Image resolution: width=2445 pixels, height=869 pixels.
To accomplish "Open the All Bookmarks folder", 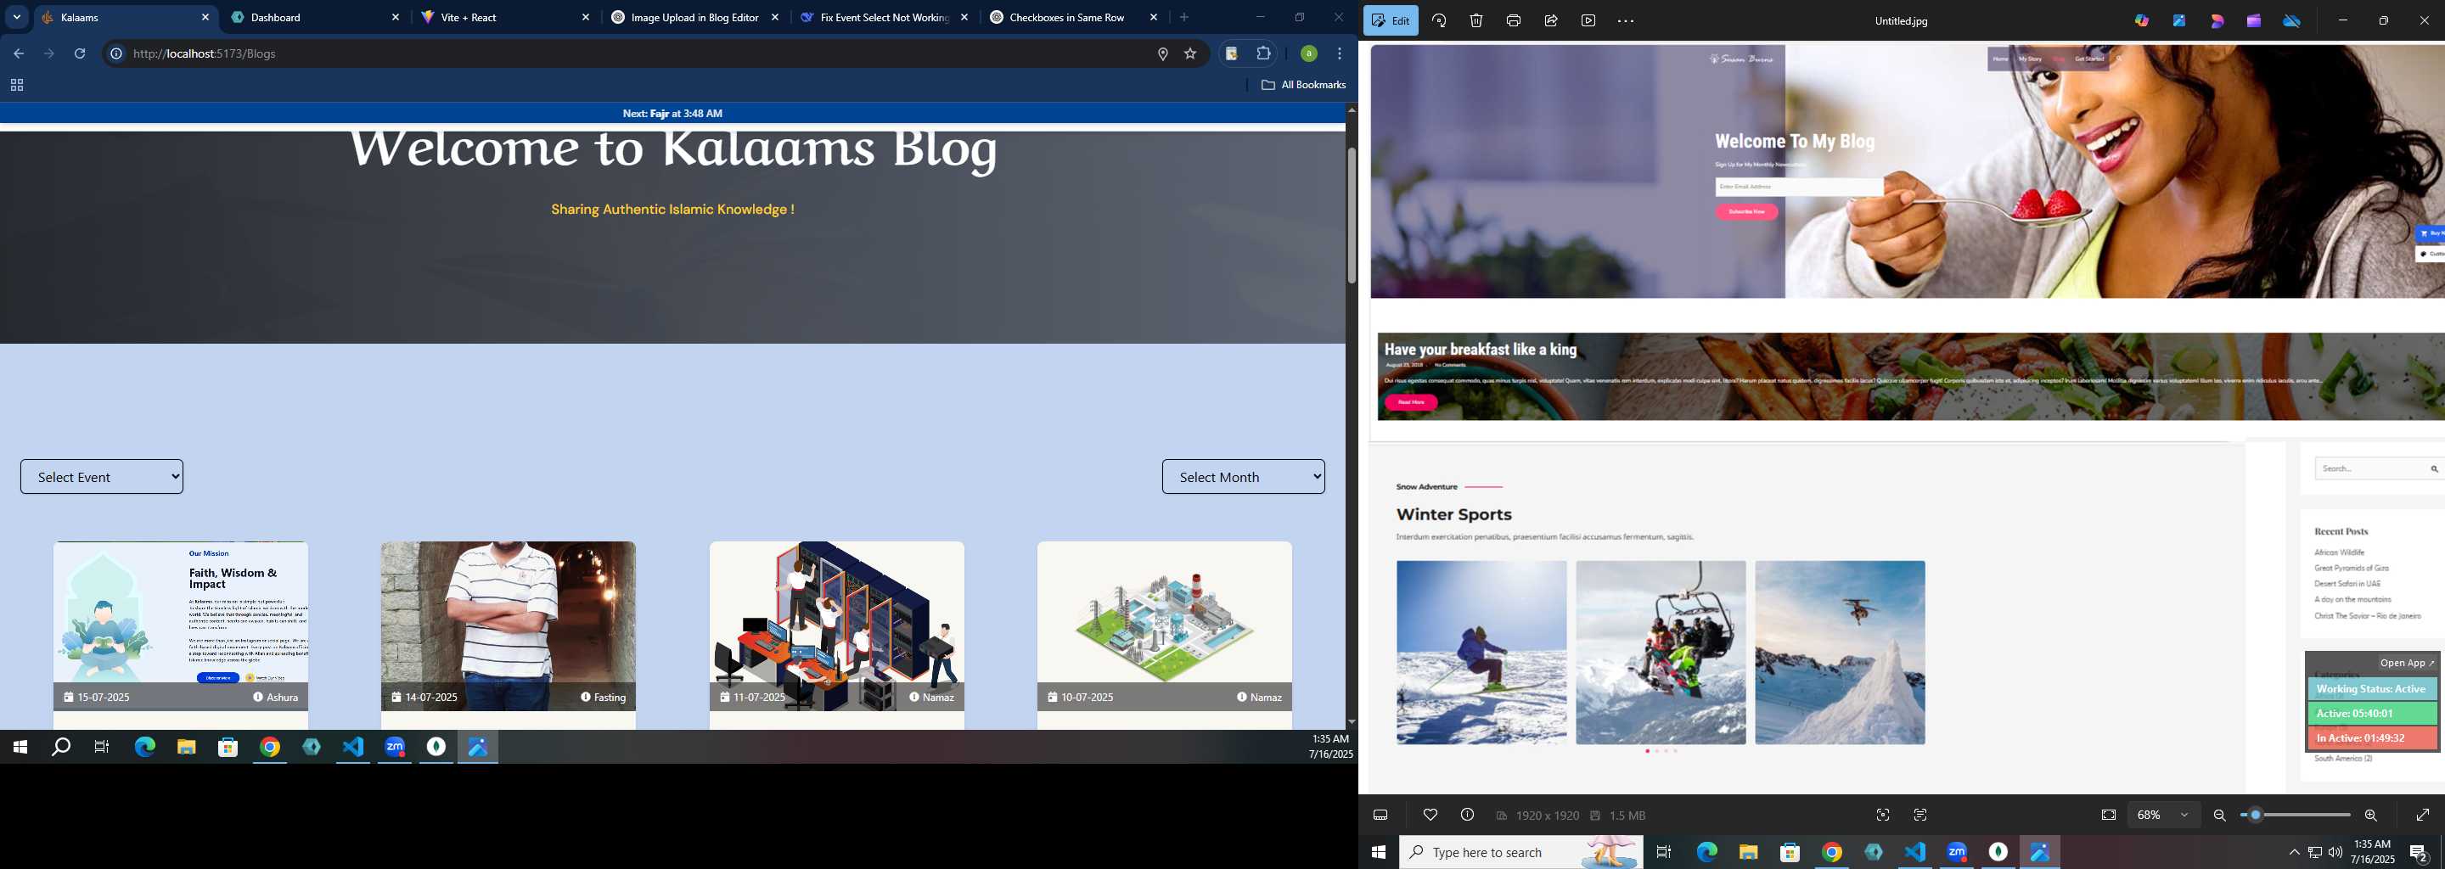I will 1303,84.
